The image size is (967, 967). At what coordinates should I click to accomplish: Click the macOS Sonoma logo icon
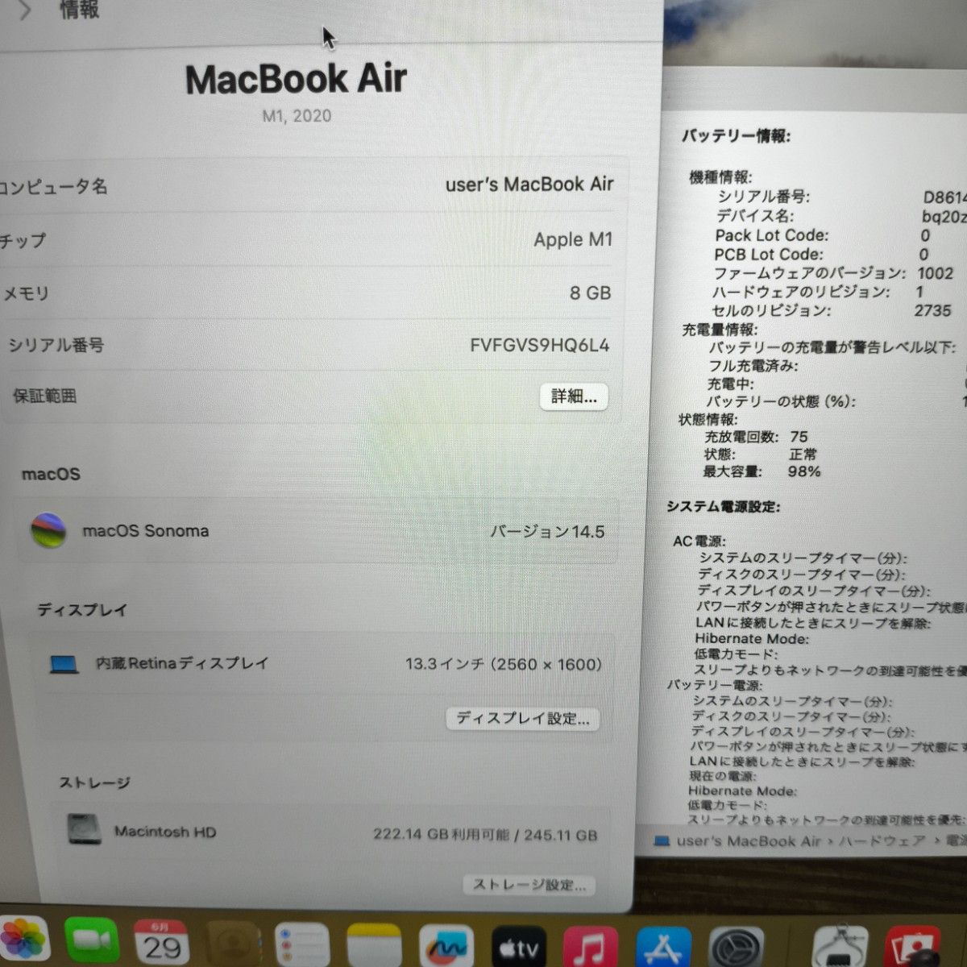(48, 531)
